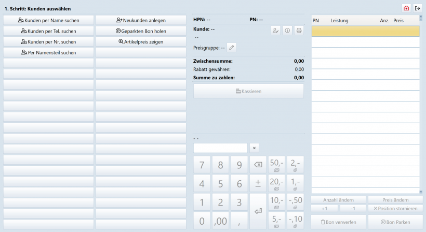
Task: Select the highlighted first row in receipt table
Action: [x=365, y=31]
